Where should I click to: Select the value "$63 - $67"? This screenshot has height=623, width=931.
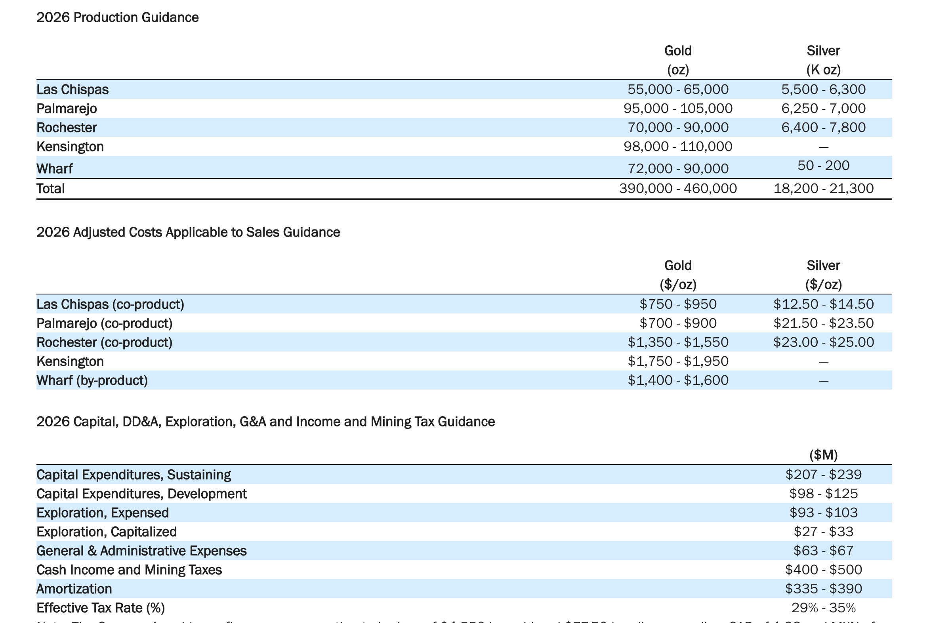(x=823, y=551)
